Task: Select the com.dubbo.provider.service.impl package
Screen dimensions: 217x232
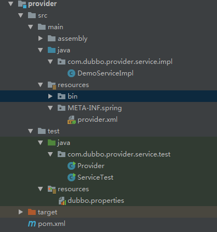Action: pyautogui.click(x=120, y=62)
